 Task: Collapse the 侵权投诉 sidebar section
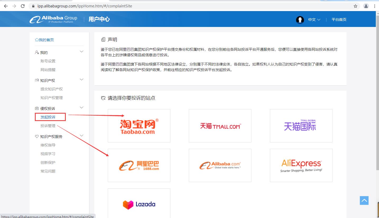[81, 108]
